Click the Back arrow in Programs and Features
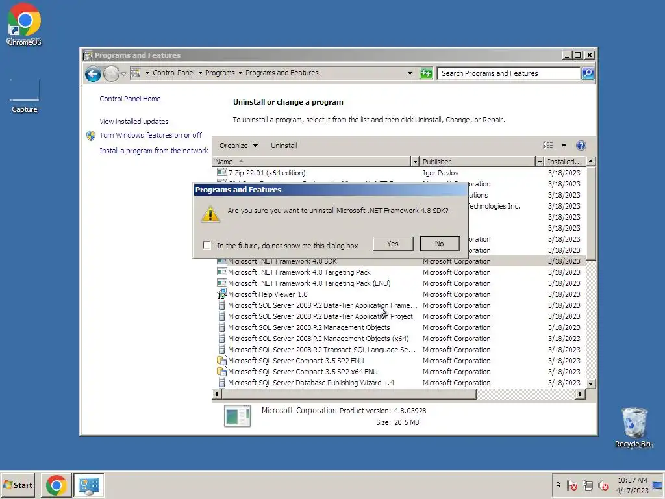This screenshot has width=665, height=499. point(93,74)
